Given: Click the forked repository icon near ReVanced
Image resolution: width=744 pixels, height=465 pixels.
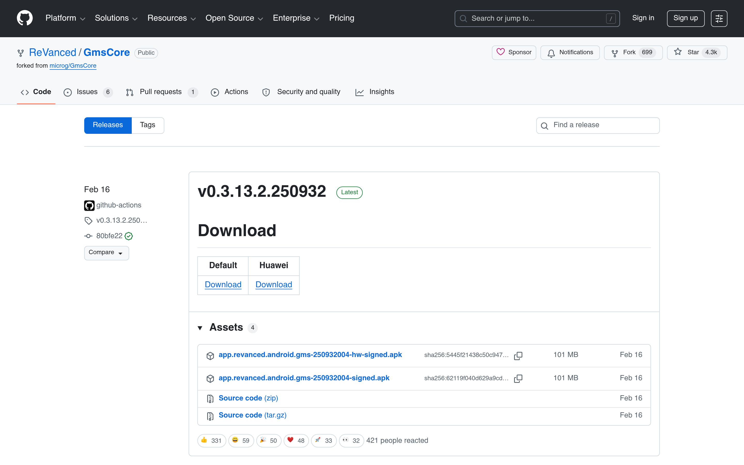Looking at the screenshot, I should tap(21, 53).
